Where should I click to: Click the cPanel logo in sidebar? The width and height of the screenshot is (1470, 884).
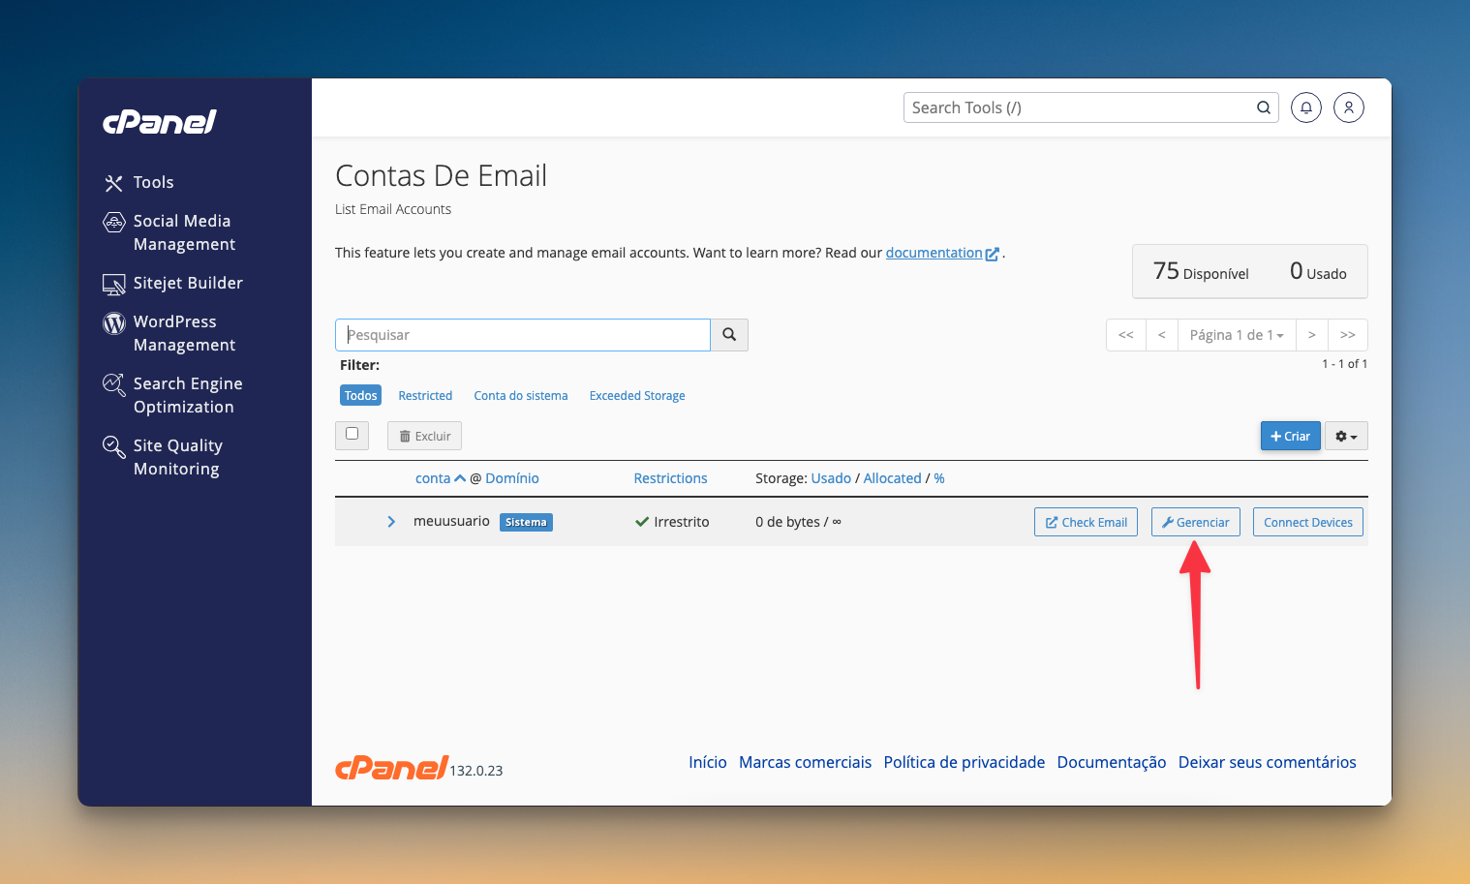click(160, 122)
